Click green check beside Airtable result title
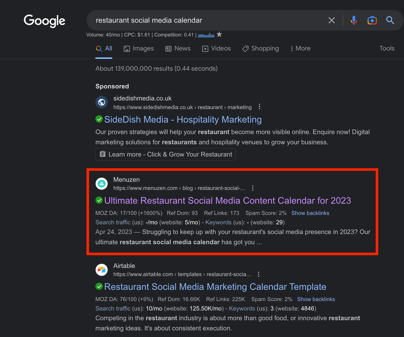This screenshot has width=404, height=337. click(x=99, y=286)
